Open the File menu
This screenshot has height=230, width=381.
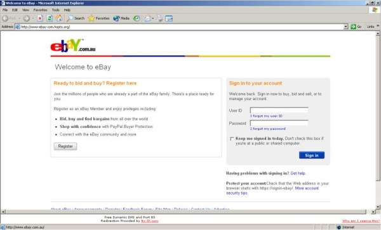pyautogui.click(x=5, y=10)
